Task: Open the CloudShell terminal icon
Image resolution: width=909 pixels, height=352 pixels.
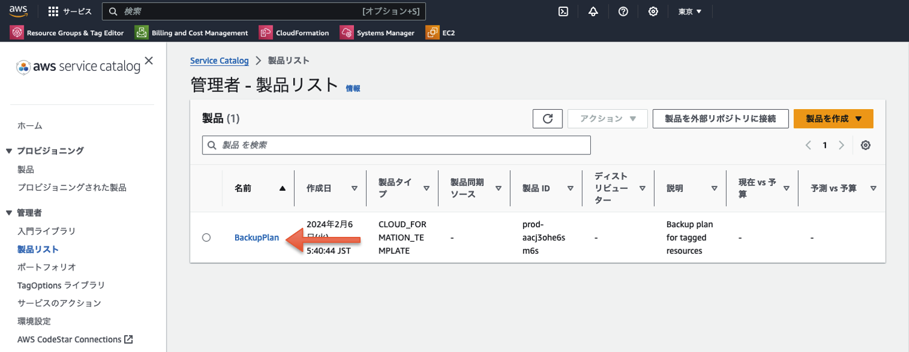Action: pos(563,11)
